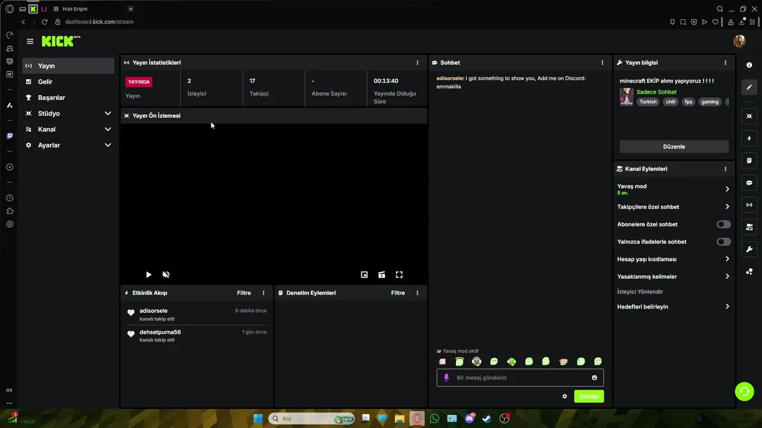Open Kanal Eylemleri panel three-dot menu
Image resolution: width=762 pixels, height=428 pixels.
click(x=725, y=169)
